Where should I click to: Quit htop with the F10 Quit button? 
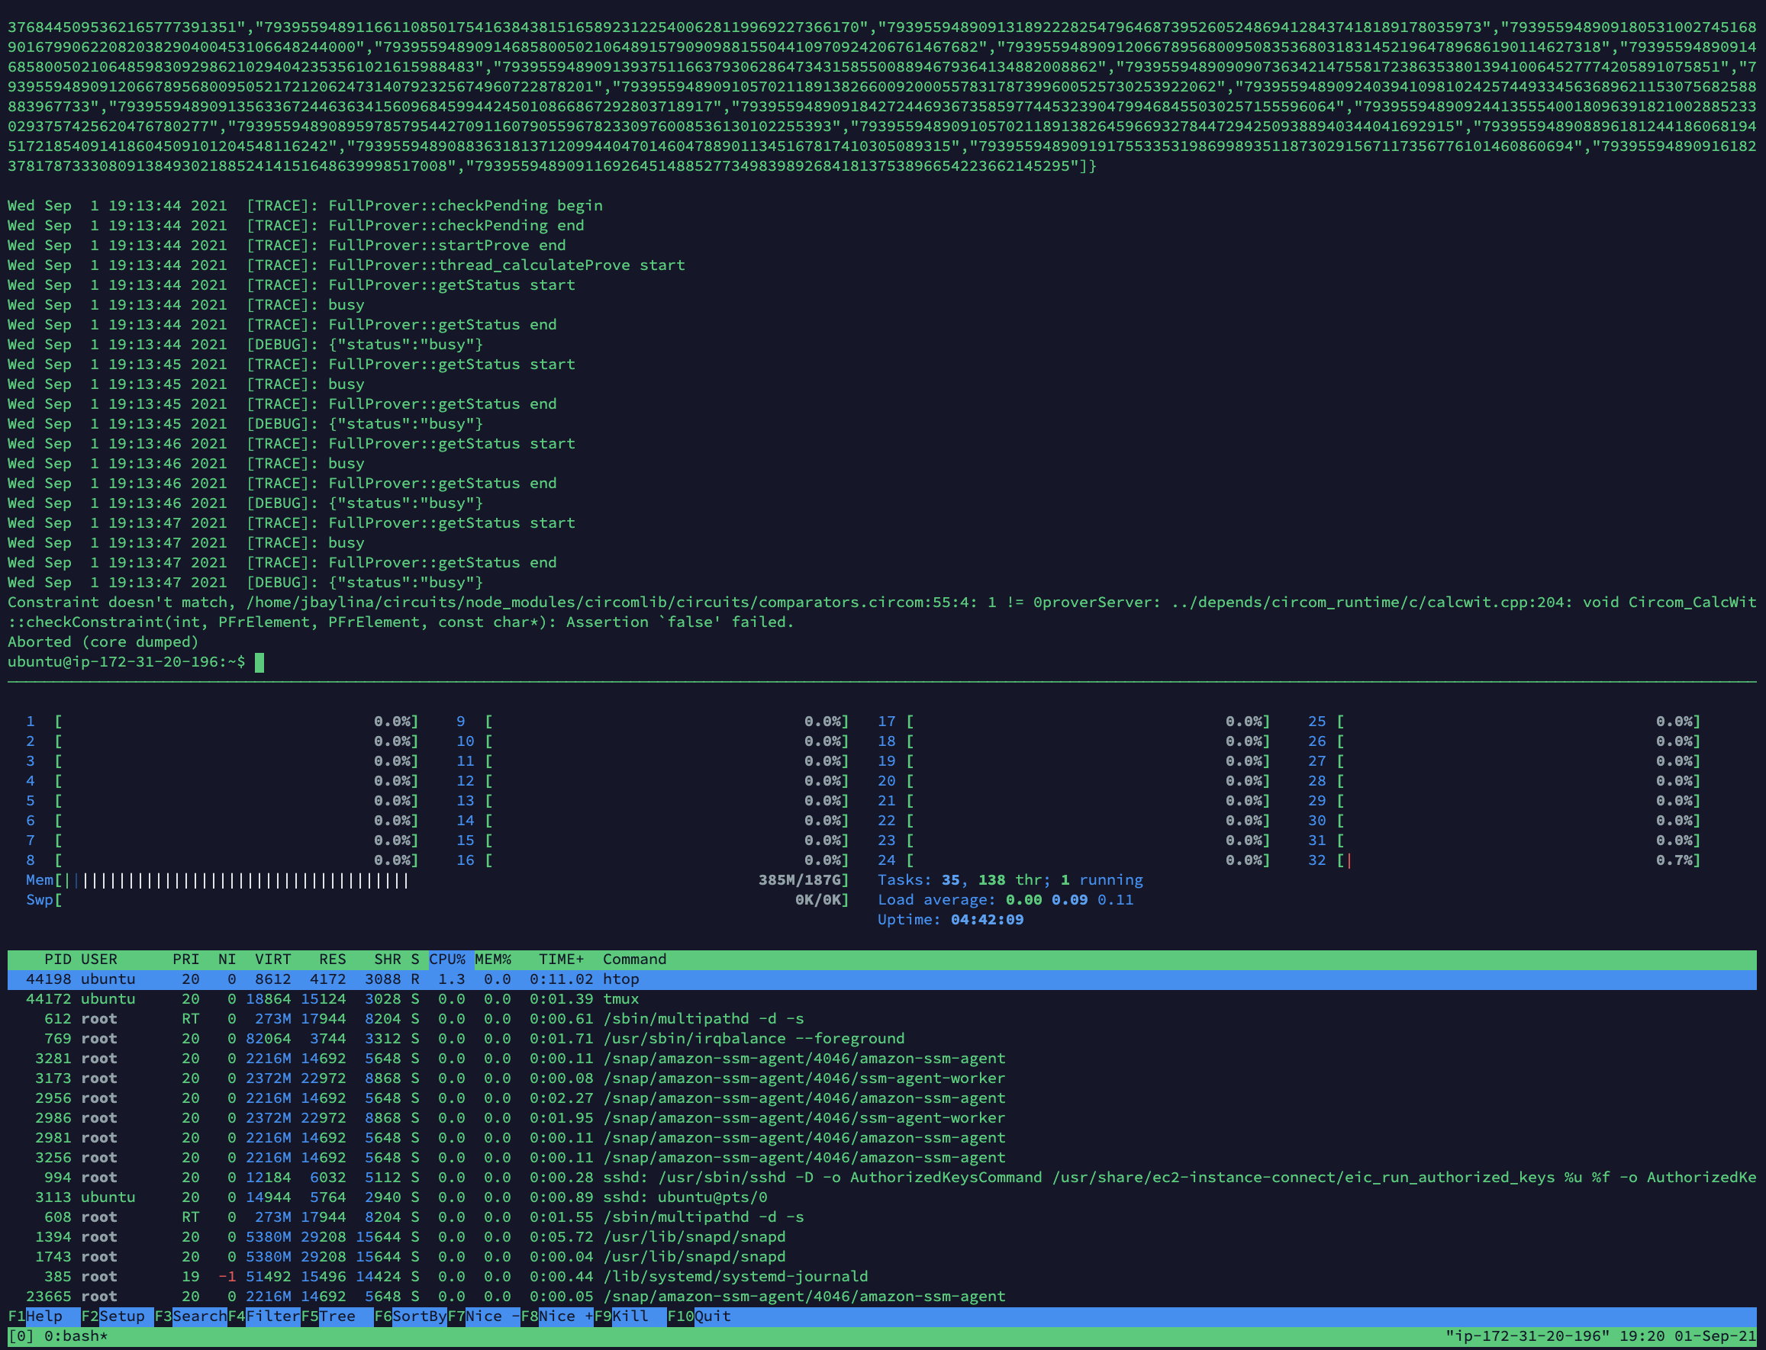pos(699,1316)
